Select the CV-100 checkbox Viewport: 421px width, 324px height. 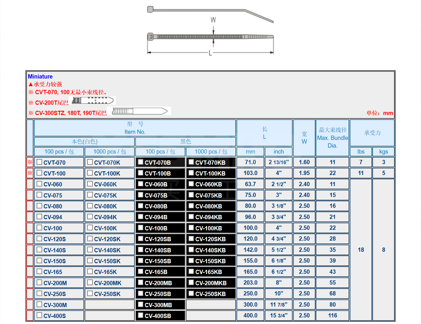tap(39, 228)
